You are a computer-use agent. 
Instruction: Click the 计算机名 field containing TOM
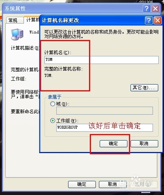click(102, 60)
